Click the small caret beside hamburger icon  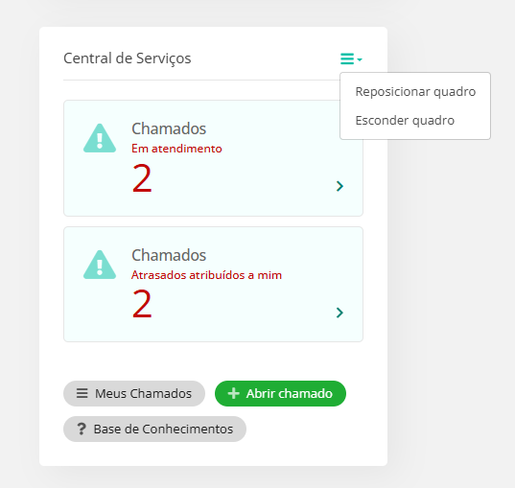pyautogui.click(x=360, y=59)
